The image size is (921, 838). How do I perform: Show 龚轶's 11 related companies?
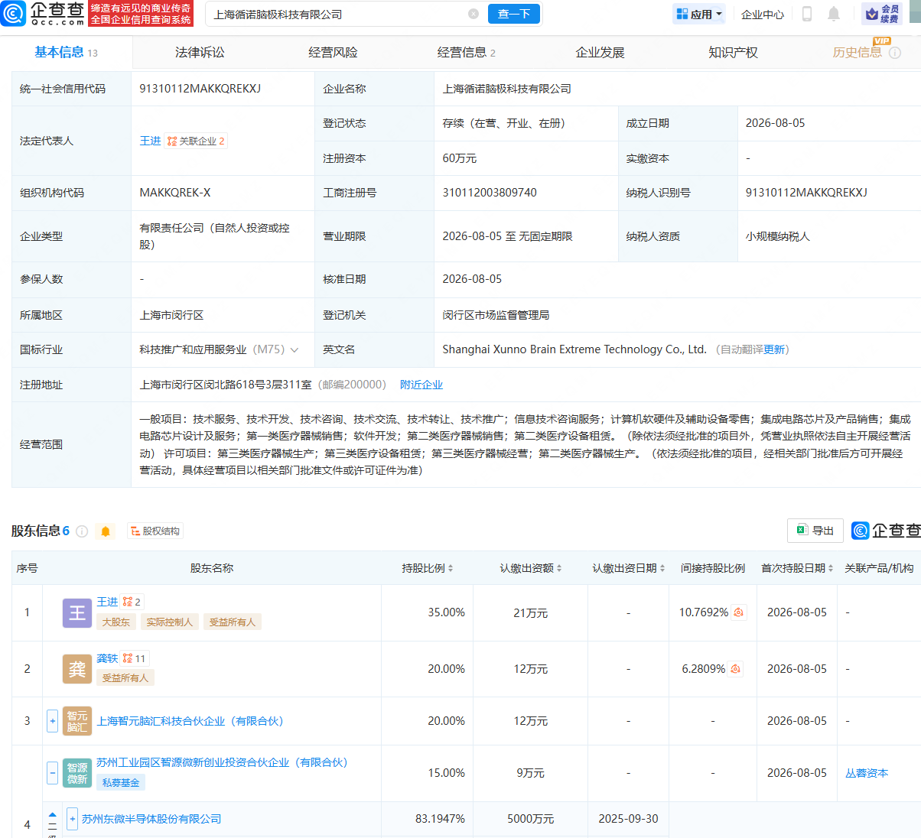coord(134,658)
